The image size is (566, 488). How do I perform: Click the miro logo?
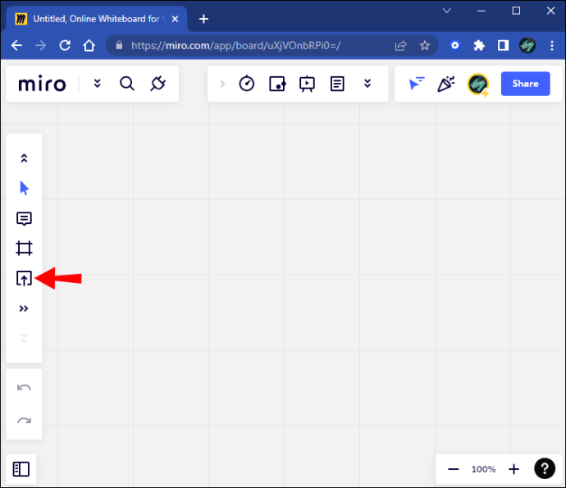[42, 84]
